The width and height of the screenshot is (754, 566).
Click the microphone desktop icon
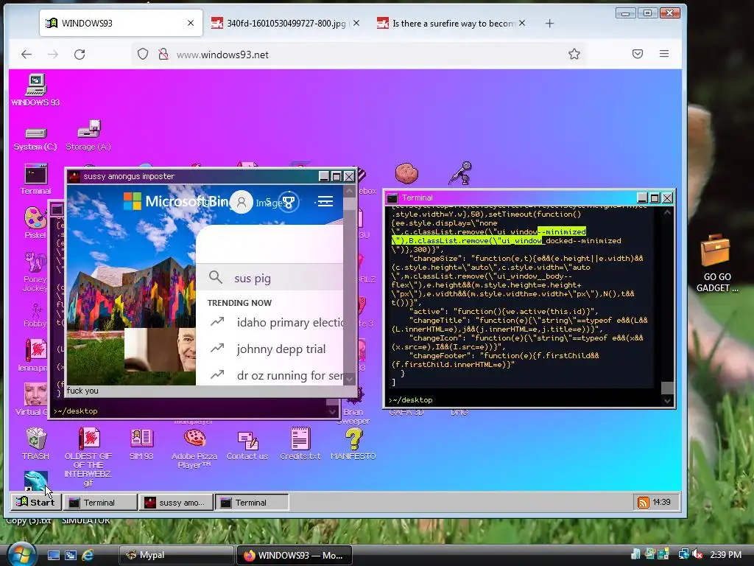[460, 173]
